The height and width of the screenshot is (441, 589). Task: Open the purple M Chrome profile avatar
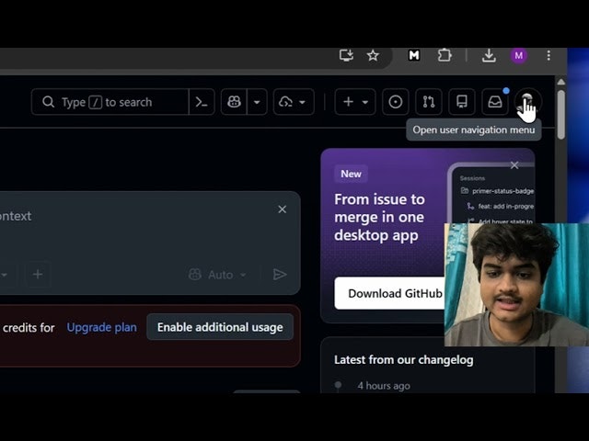(x=519, y=55)
